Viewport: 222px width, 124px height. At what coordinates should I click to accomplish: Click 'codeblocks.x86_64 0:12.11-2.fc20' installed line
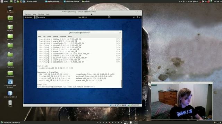56,68
